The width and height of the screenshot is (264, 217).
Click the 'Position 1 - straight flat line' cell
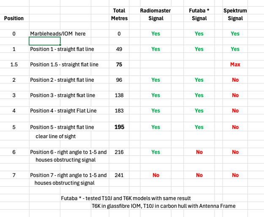[x=62, y=49]
